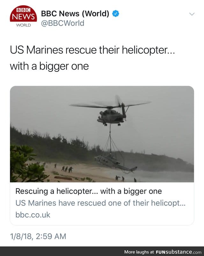Open the BBC News (World) account name
Image resolution: width=204 pixels, height=256 pixels.
(75, 13)
